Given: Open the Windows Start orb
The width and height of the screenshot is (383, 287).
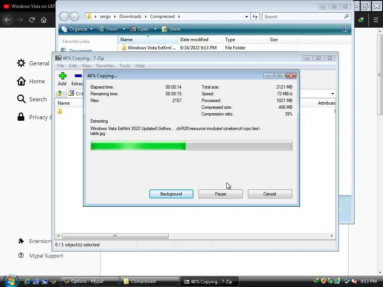Looking at the screenshot, I should coord(11,281).
